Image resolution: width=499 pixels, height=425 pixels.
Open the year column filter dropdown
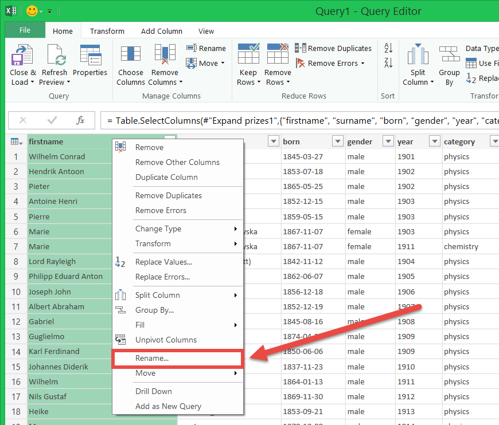tap(434, 141)
